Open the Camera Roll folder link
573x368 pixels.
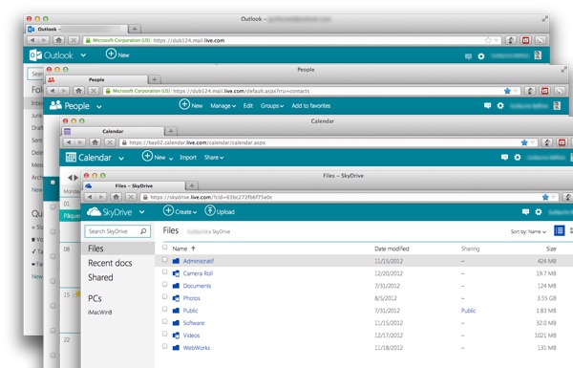(x=198, y=273)
